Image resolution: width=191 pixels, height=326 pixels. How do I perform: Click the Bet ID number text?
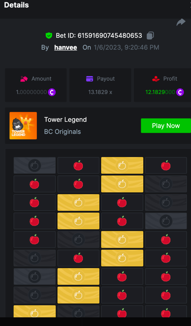[x=110, y=36]
